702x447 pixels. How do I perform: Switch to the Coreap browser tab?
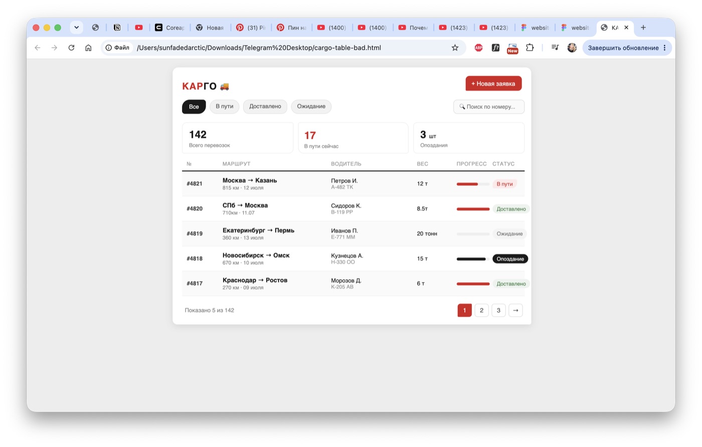pos(170,28)
